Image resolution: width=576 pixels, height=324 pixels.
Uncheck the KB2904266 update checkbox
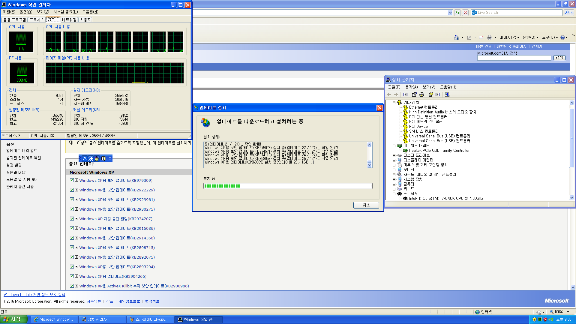coord(72,276)
